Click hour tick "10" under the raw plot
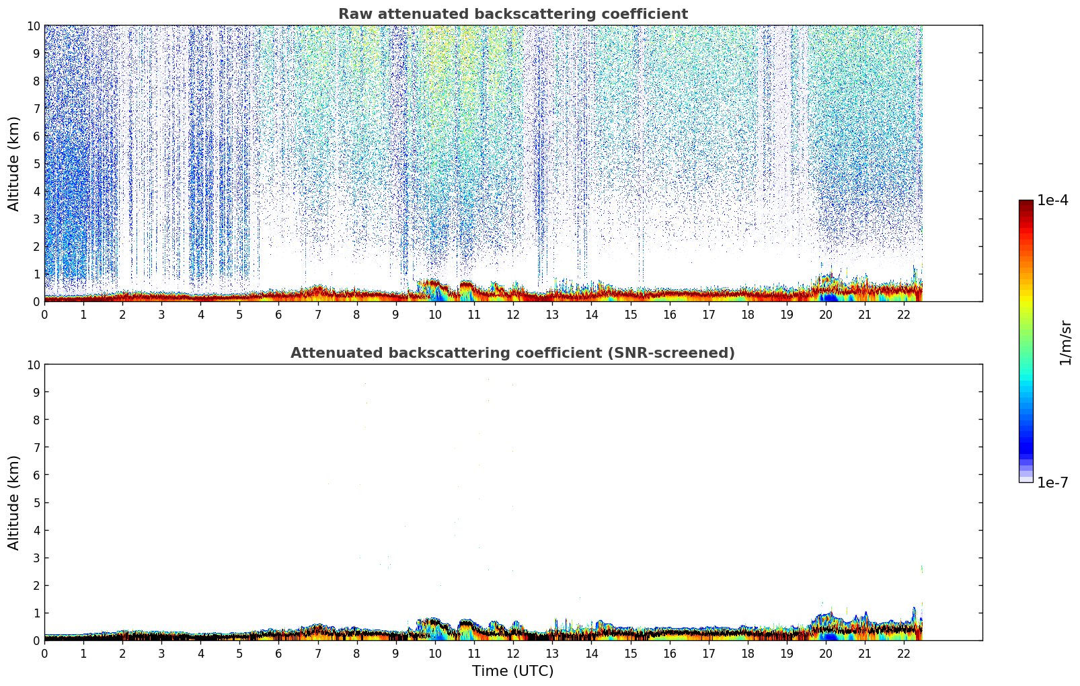Screen dimensions: 1080x686 click(x=435, y=315)
